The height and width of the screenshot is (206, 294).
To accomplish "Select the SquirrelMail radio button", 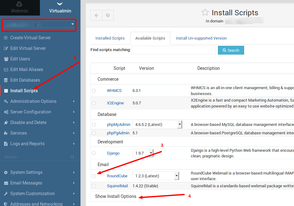I will [x=94, y=186].
